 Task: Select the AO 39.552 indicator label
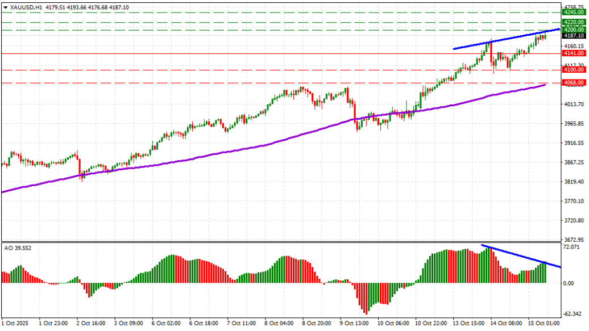pos(17,246)
